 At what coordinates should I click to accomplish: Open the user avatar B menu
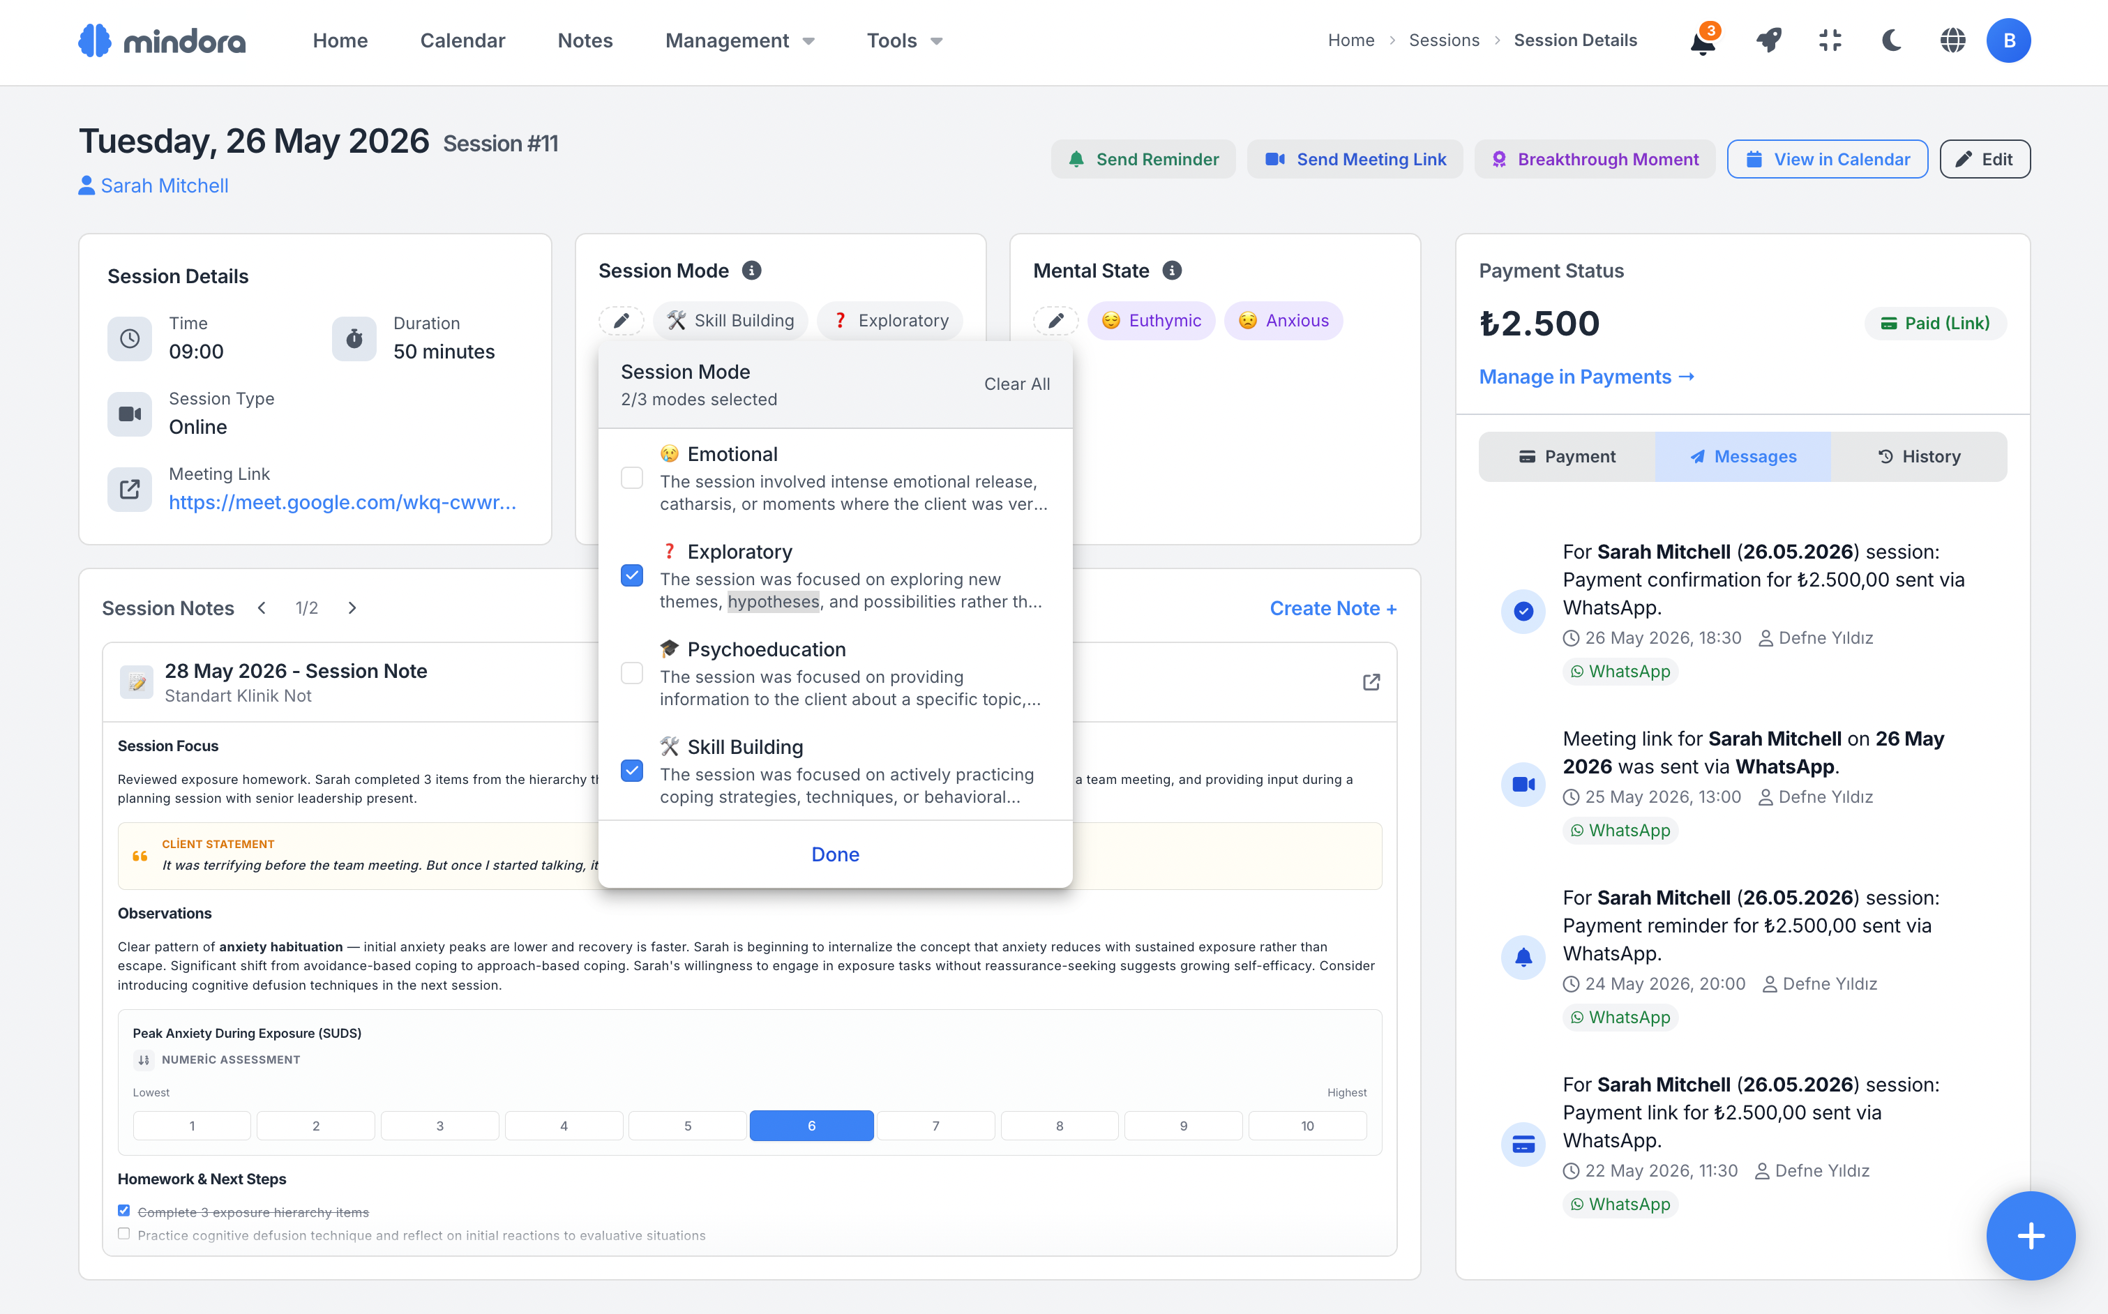(x=2008, y=41)
